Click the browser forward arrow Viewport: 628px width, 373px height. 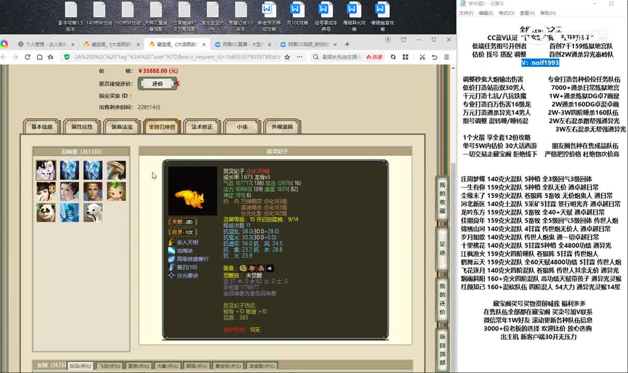pos(17,57)
